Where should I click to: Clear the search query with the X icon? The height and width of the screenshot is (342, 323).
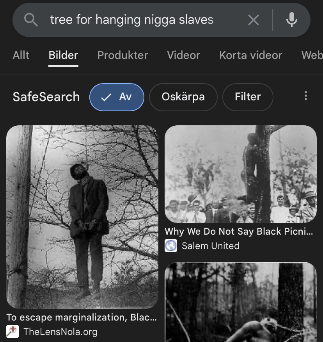(254, 20)
